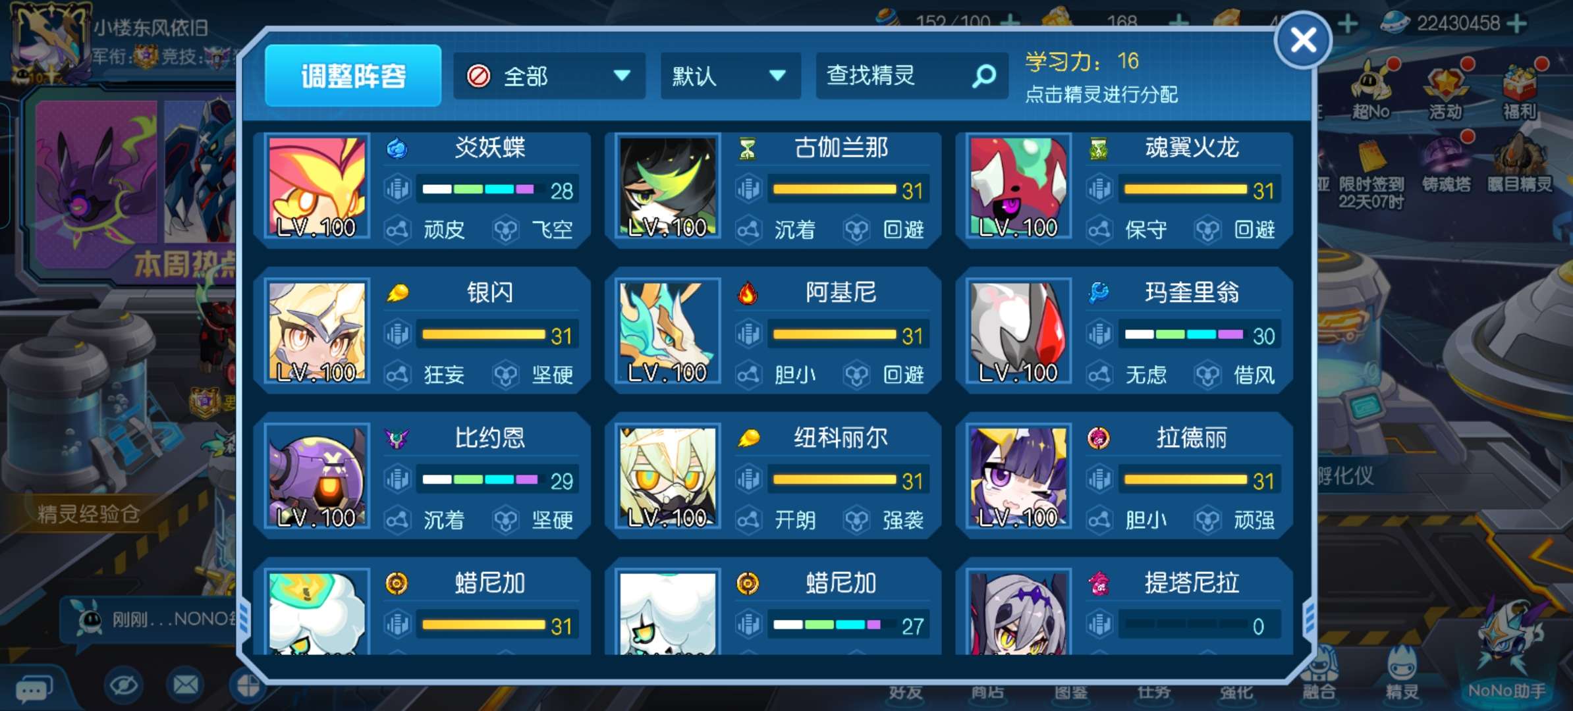Focus the 查找精灵 search field
The height and width of the screenshot is (711, 1573).
[912, 76]
